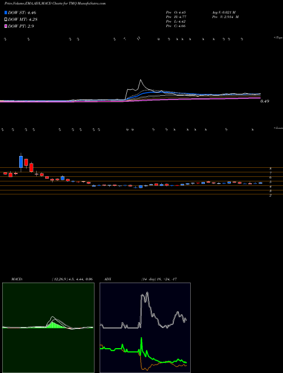
Task: Click the Avg V: 0.021 M value
Action: point(224,12)
